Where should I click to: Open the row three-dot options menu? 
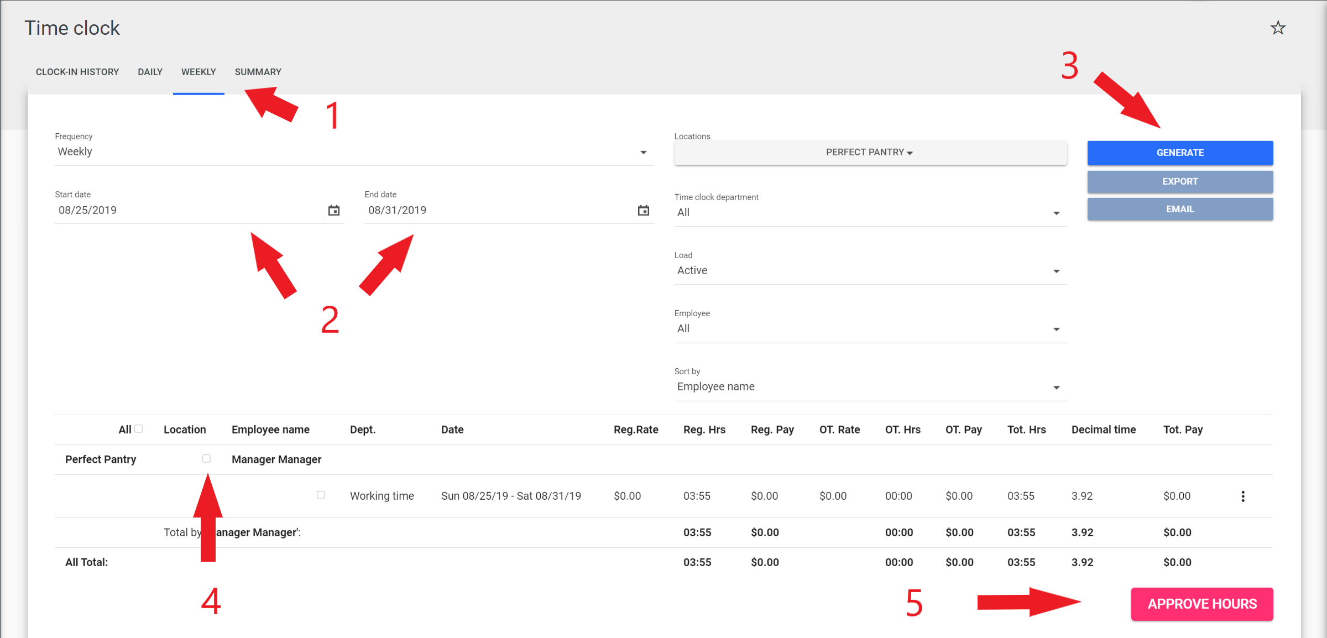pyautogui.click(x=1243, y=496)
